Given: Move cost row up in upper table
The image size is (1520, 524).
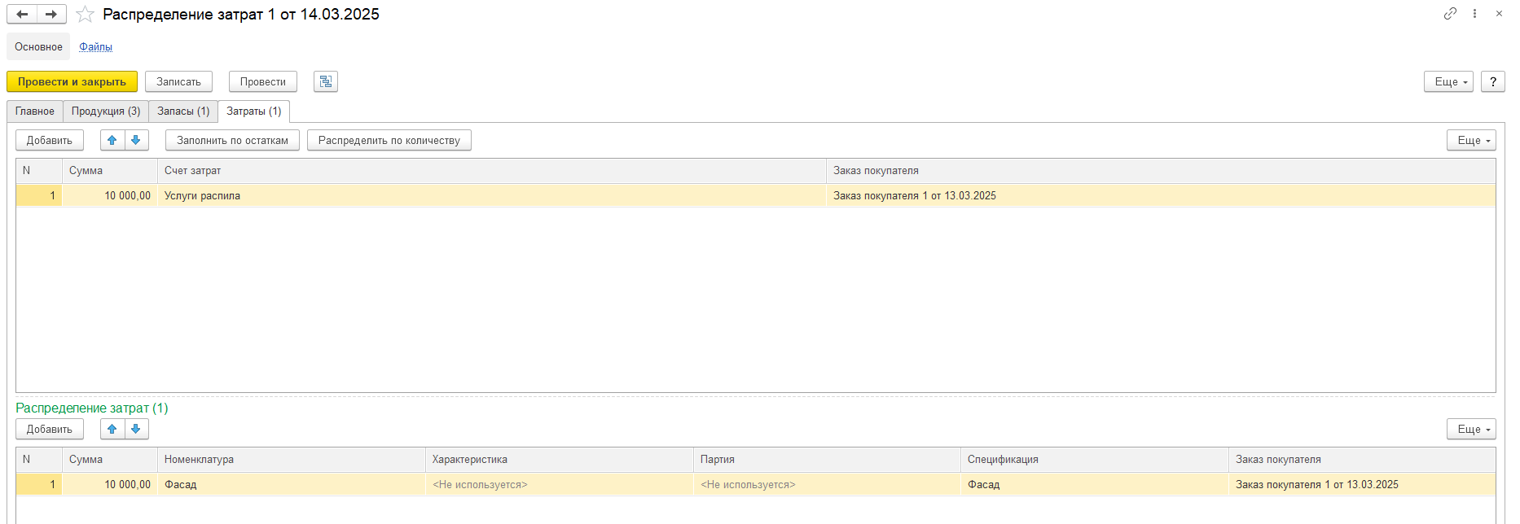Looking at the screenshot, I should 112,140.
